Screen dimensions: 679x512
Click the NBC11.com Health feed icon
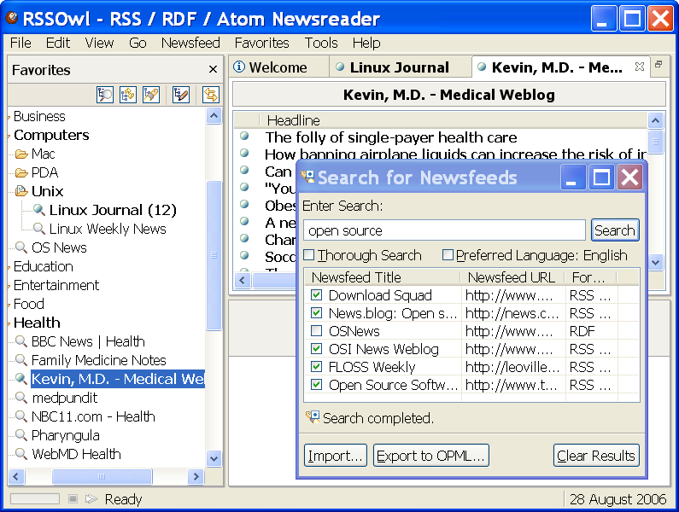[x=21, y=416]
